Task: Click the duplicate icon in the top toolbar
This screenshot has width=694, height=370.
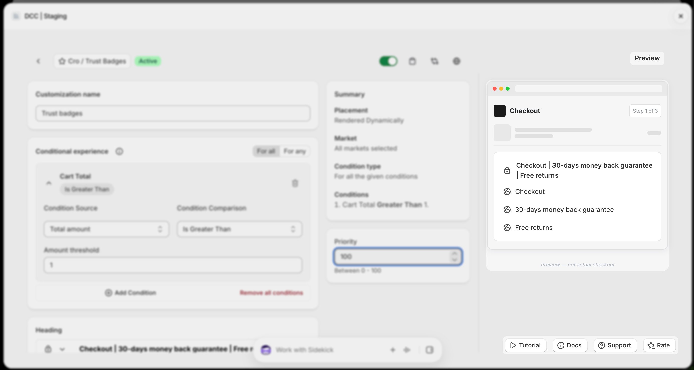Action: pos(434,61)
